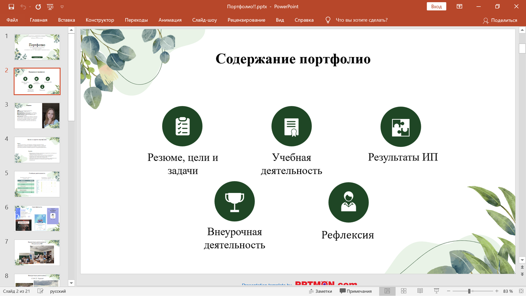Open the Customize Quick Access Toolbar dropdown
This screenshot has height=296, width=526.
tap(62, 7)
